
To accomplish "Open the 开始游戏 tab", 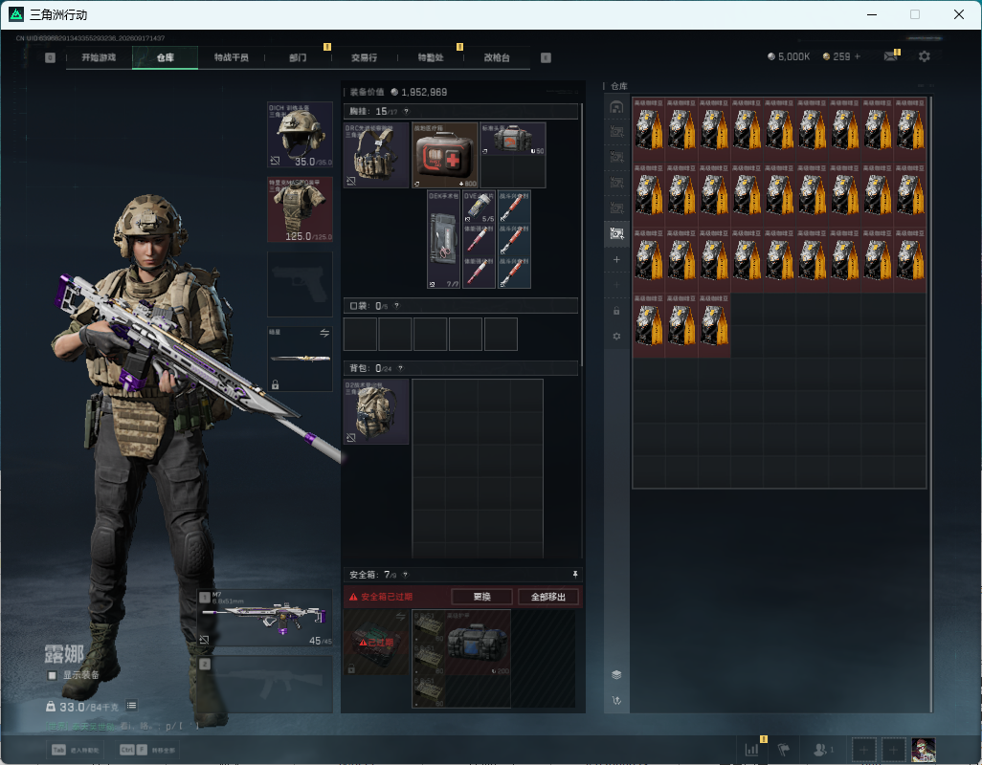I will pyautogui.click(x=99, y=57).
